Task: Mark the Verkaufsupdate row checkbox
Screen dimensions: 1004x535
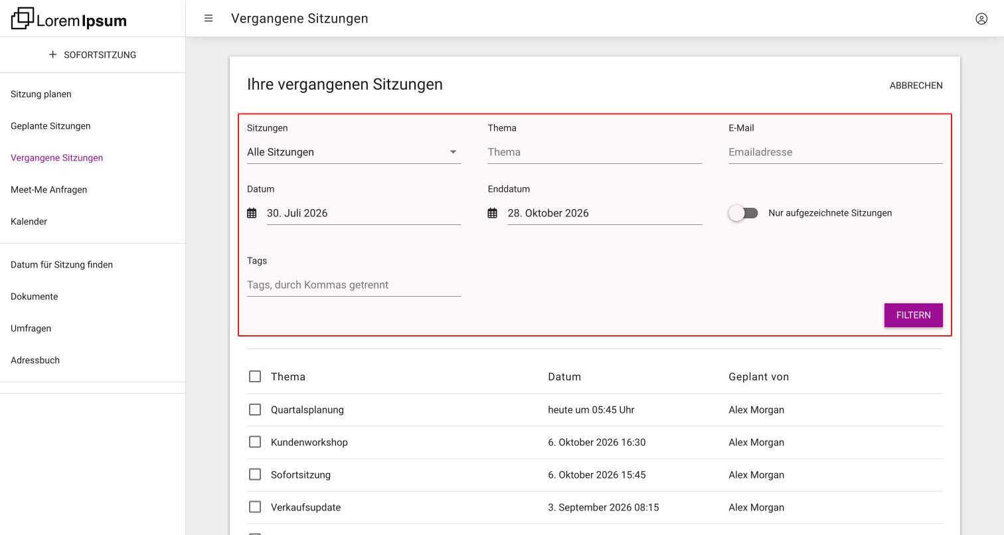Action: coord(255,507)
